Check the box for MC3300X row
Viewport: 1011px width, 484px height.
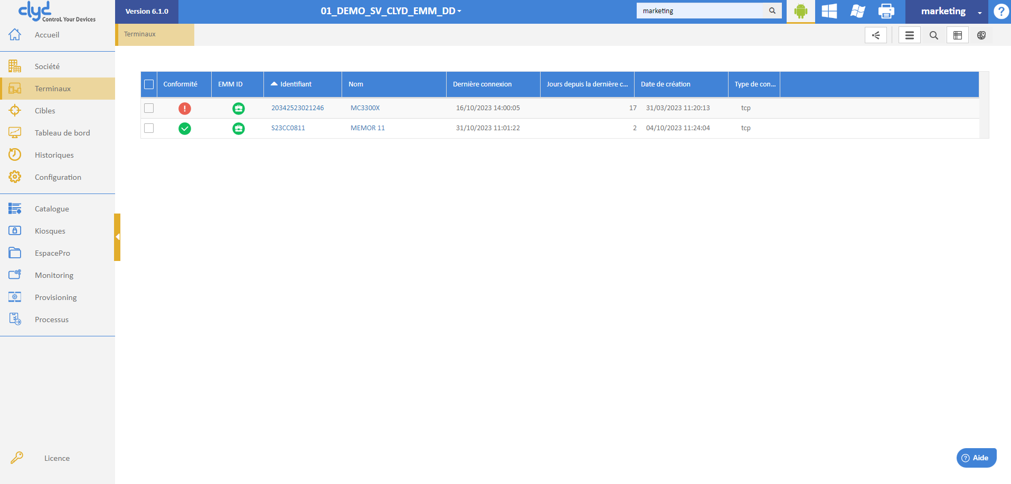[149, 108]
